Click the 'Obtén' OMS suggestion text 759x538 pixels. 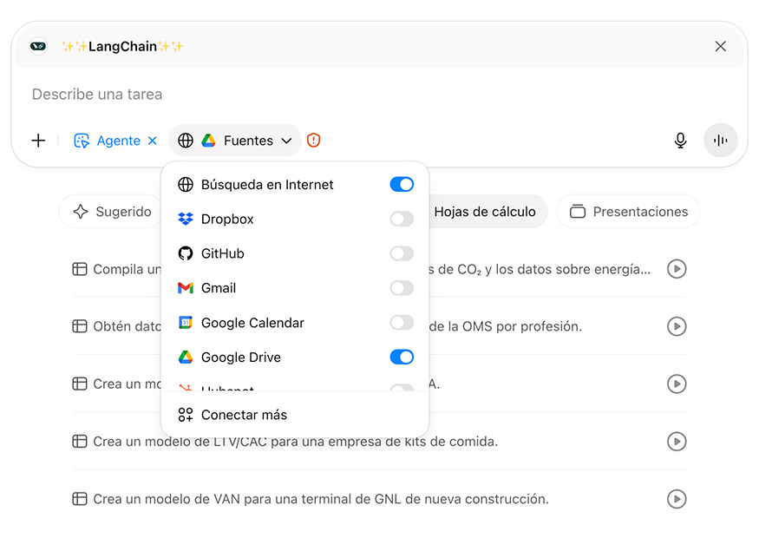click(x=127, y=326)
